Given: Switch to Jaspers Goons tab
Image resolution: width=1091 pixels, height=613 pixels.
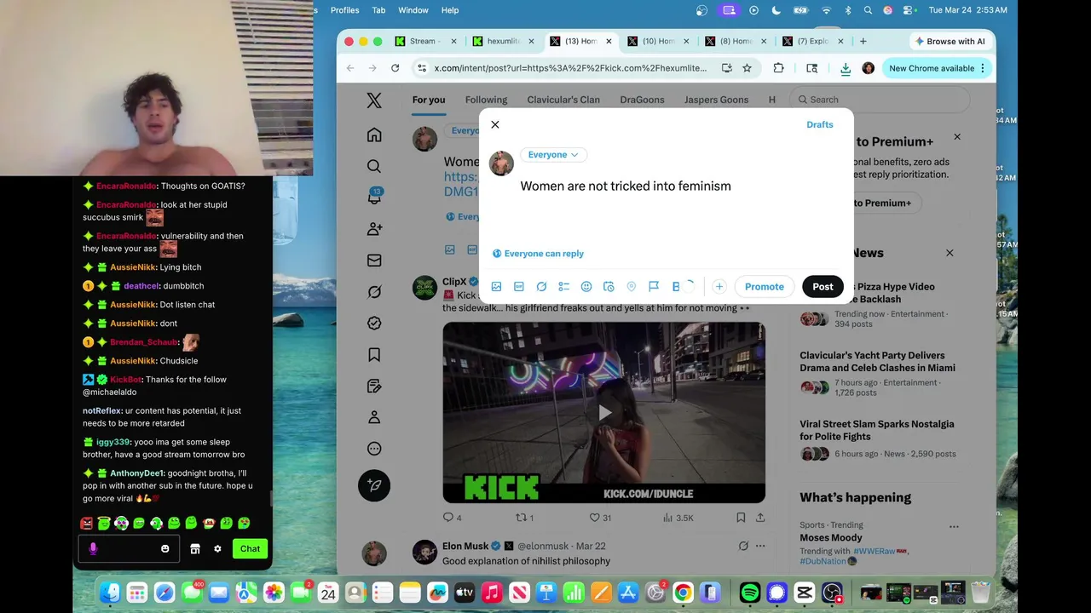Looking at the screenshot, I should tap(716, 100).
